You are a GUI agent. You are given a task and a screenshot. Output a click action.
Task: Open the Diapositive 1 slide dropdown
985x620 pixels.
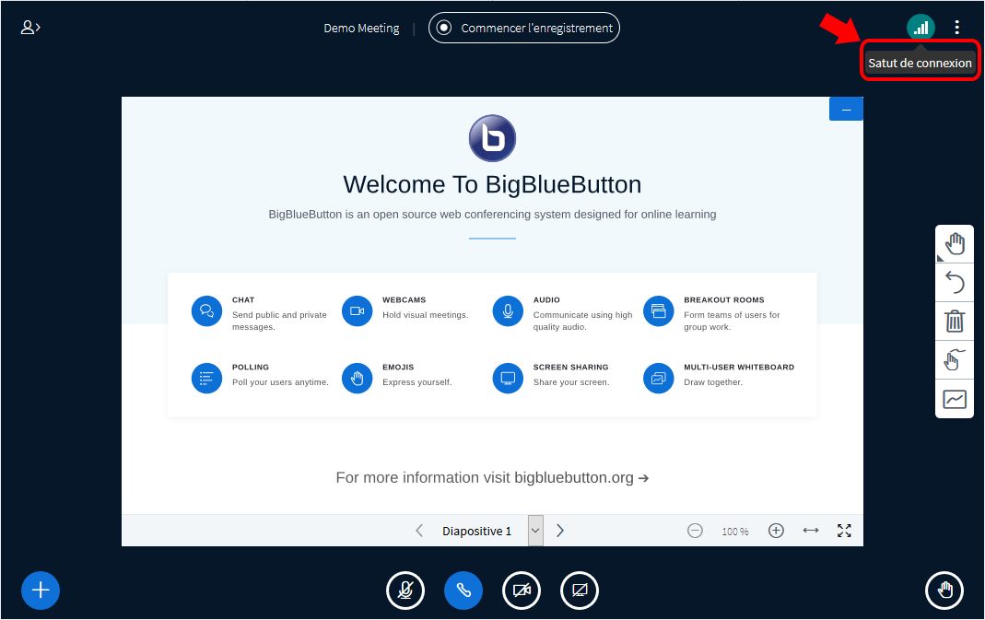(x=534, y=531)
